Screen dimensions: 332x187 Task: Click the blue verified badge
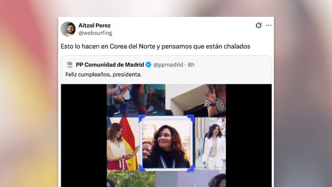[x=149, y=65]
